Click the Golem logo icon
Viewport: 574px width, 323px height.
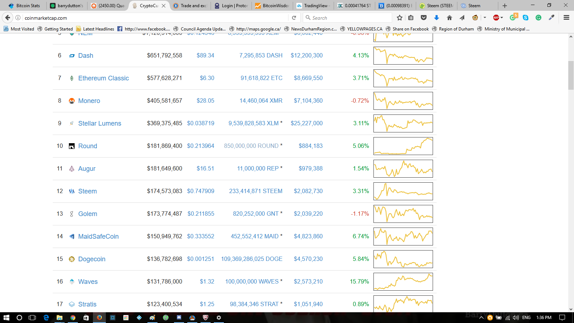(72, 214)
